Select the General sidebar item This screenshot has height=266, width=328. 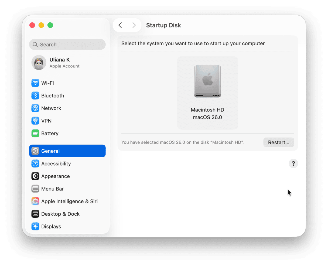(x=67, y=151)
